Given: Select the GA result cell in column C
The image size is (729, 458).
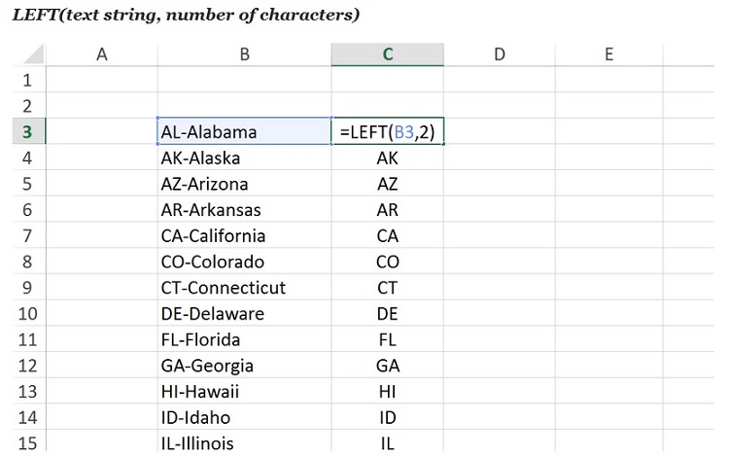Looking at the screenshot, I should point(388,366).
